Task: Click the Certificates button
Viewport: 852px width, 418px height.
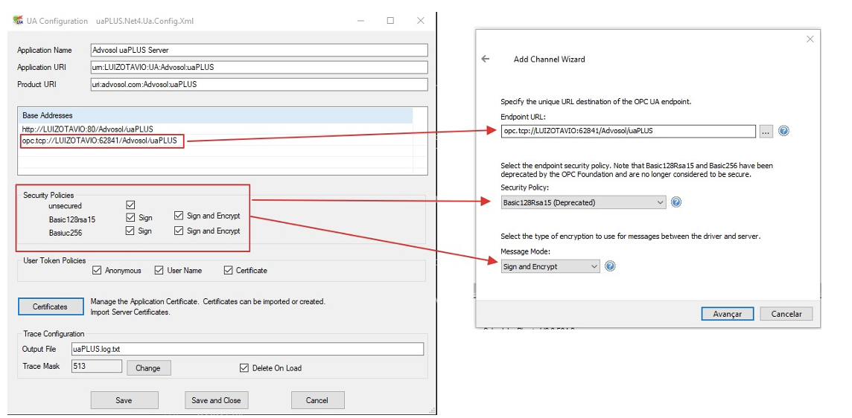Action: [51, 306]
